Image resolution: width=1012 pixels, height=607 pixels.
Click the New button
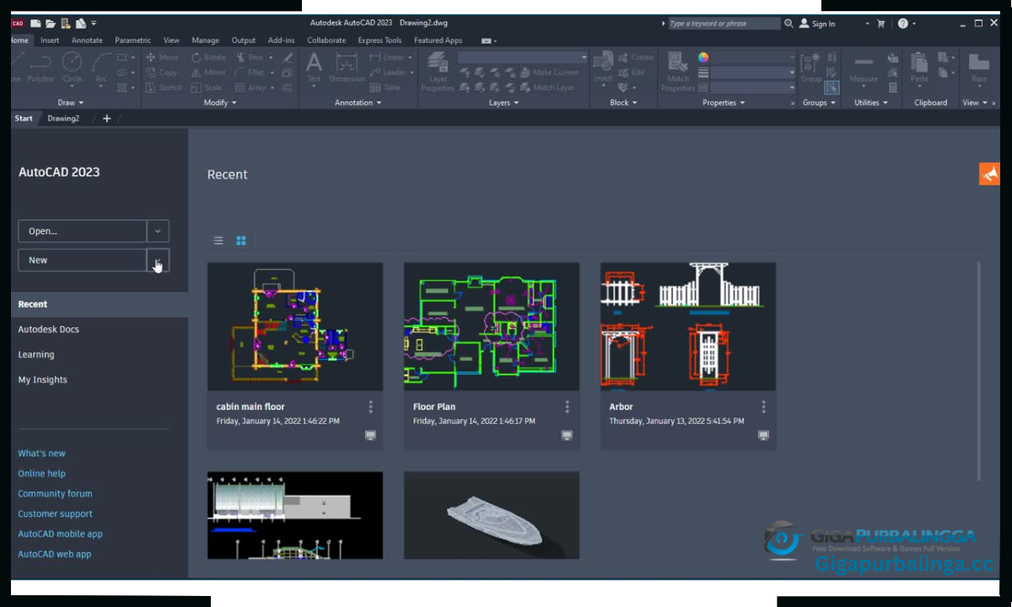pos(82,261)
